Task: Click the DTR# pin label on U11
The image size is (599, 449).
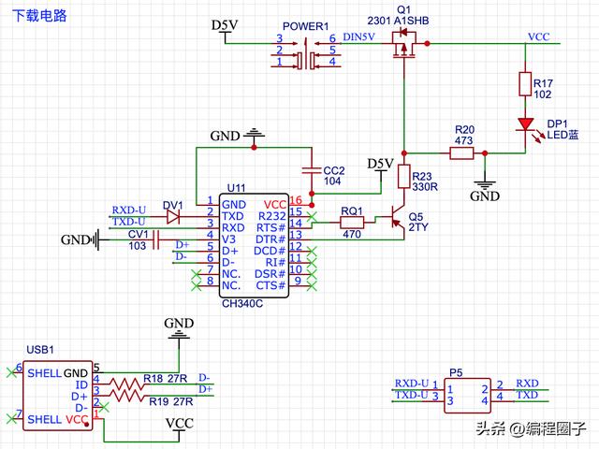Action: (270, 239)
